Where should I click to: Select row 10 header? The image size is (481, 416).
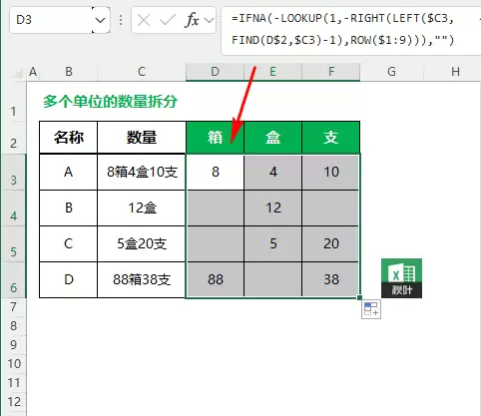pyautogui.click(x=14, y=363)
